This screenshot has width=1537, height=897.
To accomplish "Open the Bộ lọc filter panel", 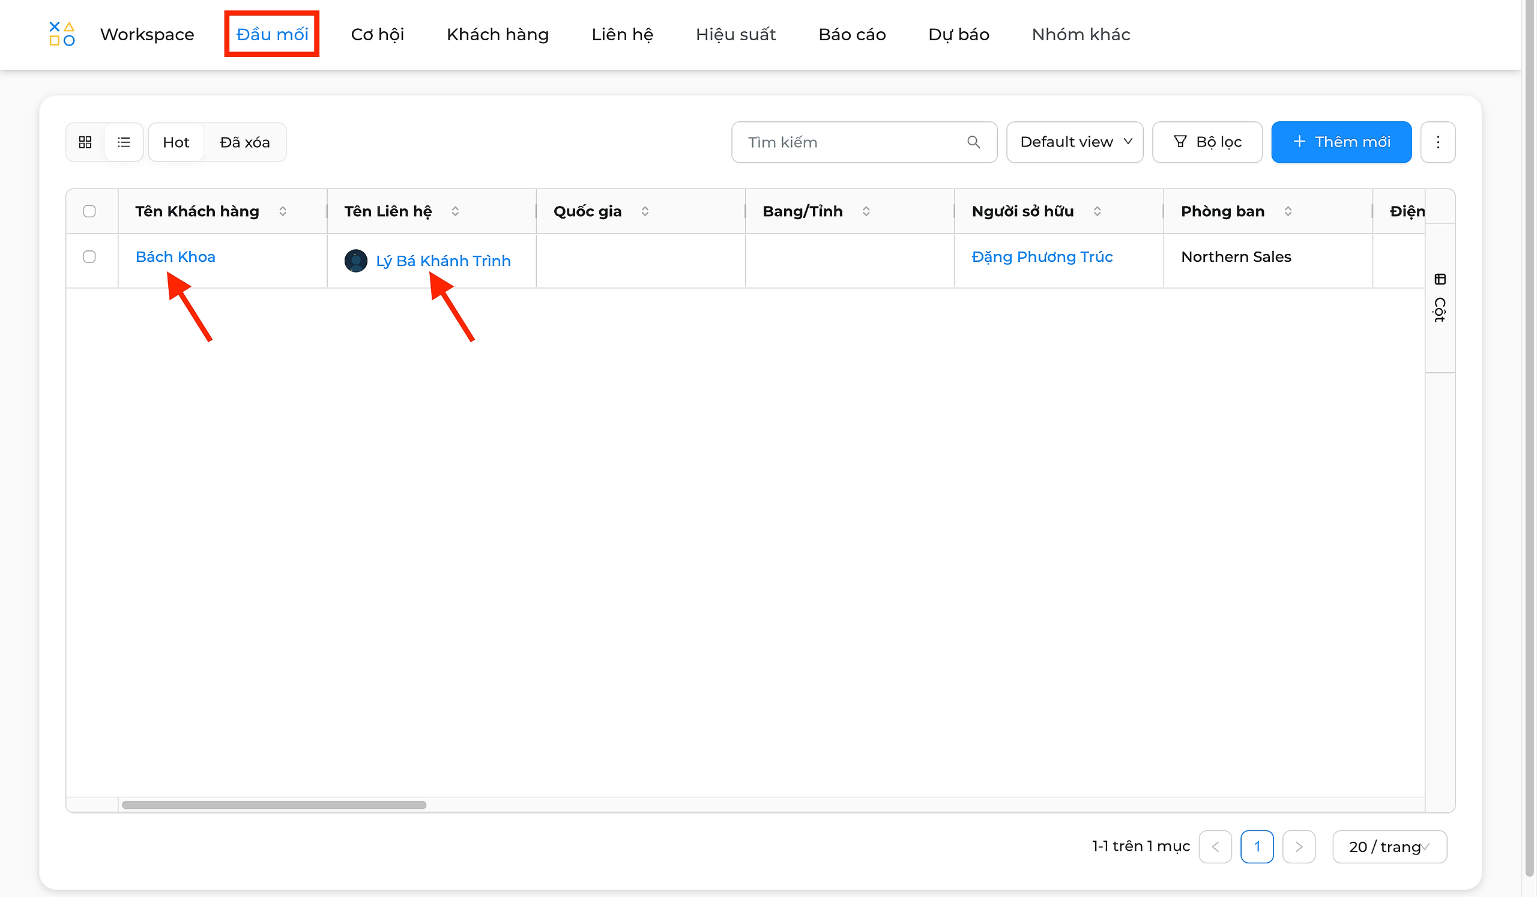I will 1207,142.
